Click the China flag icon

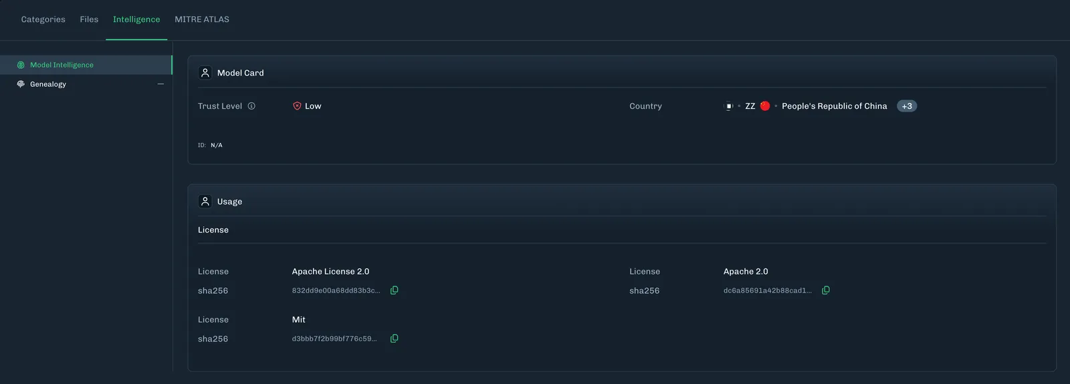[x=765, y=106]
